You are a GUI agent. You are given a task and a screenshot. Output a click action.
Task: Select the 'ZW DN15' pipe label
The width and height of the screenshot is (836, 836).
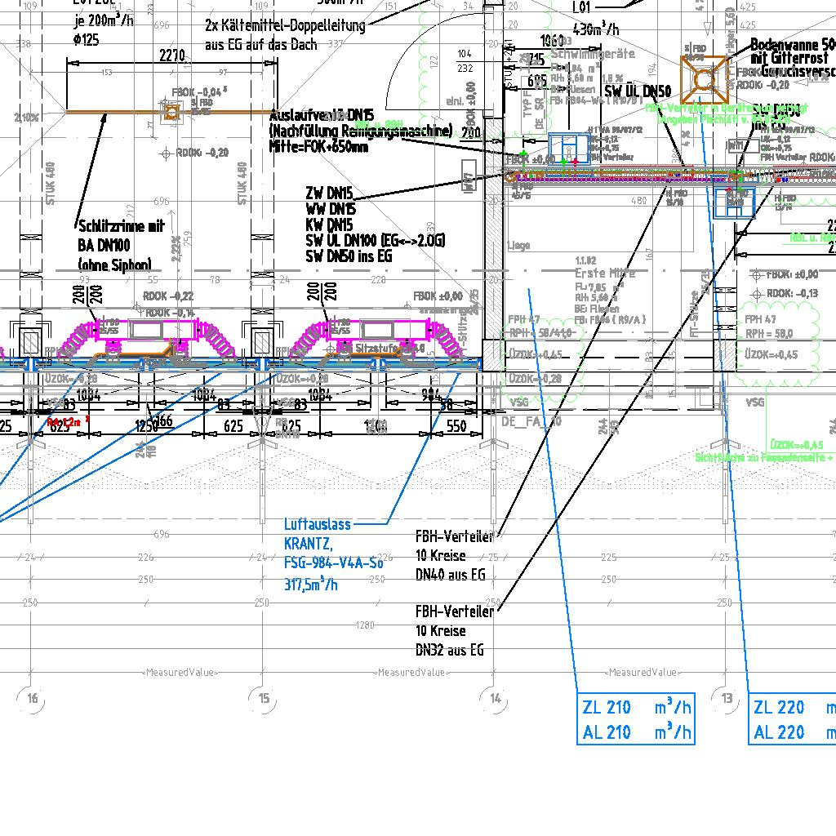[x=330, y=193]
